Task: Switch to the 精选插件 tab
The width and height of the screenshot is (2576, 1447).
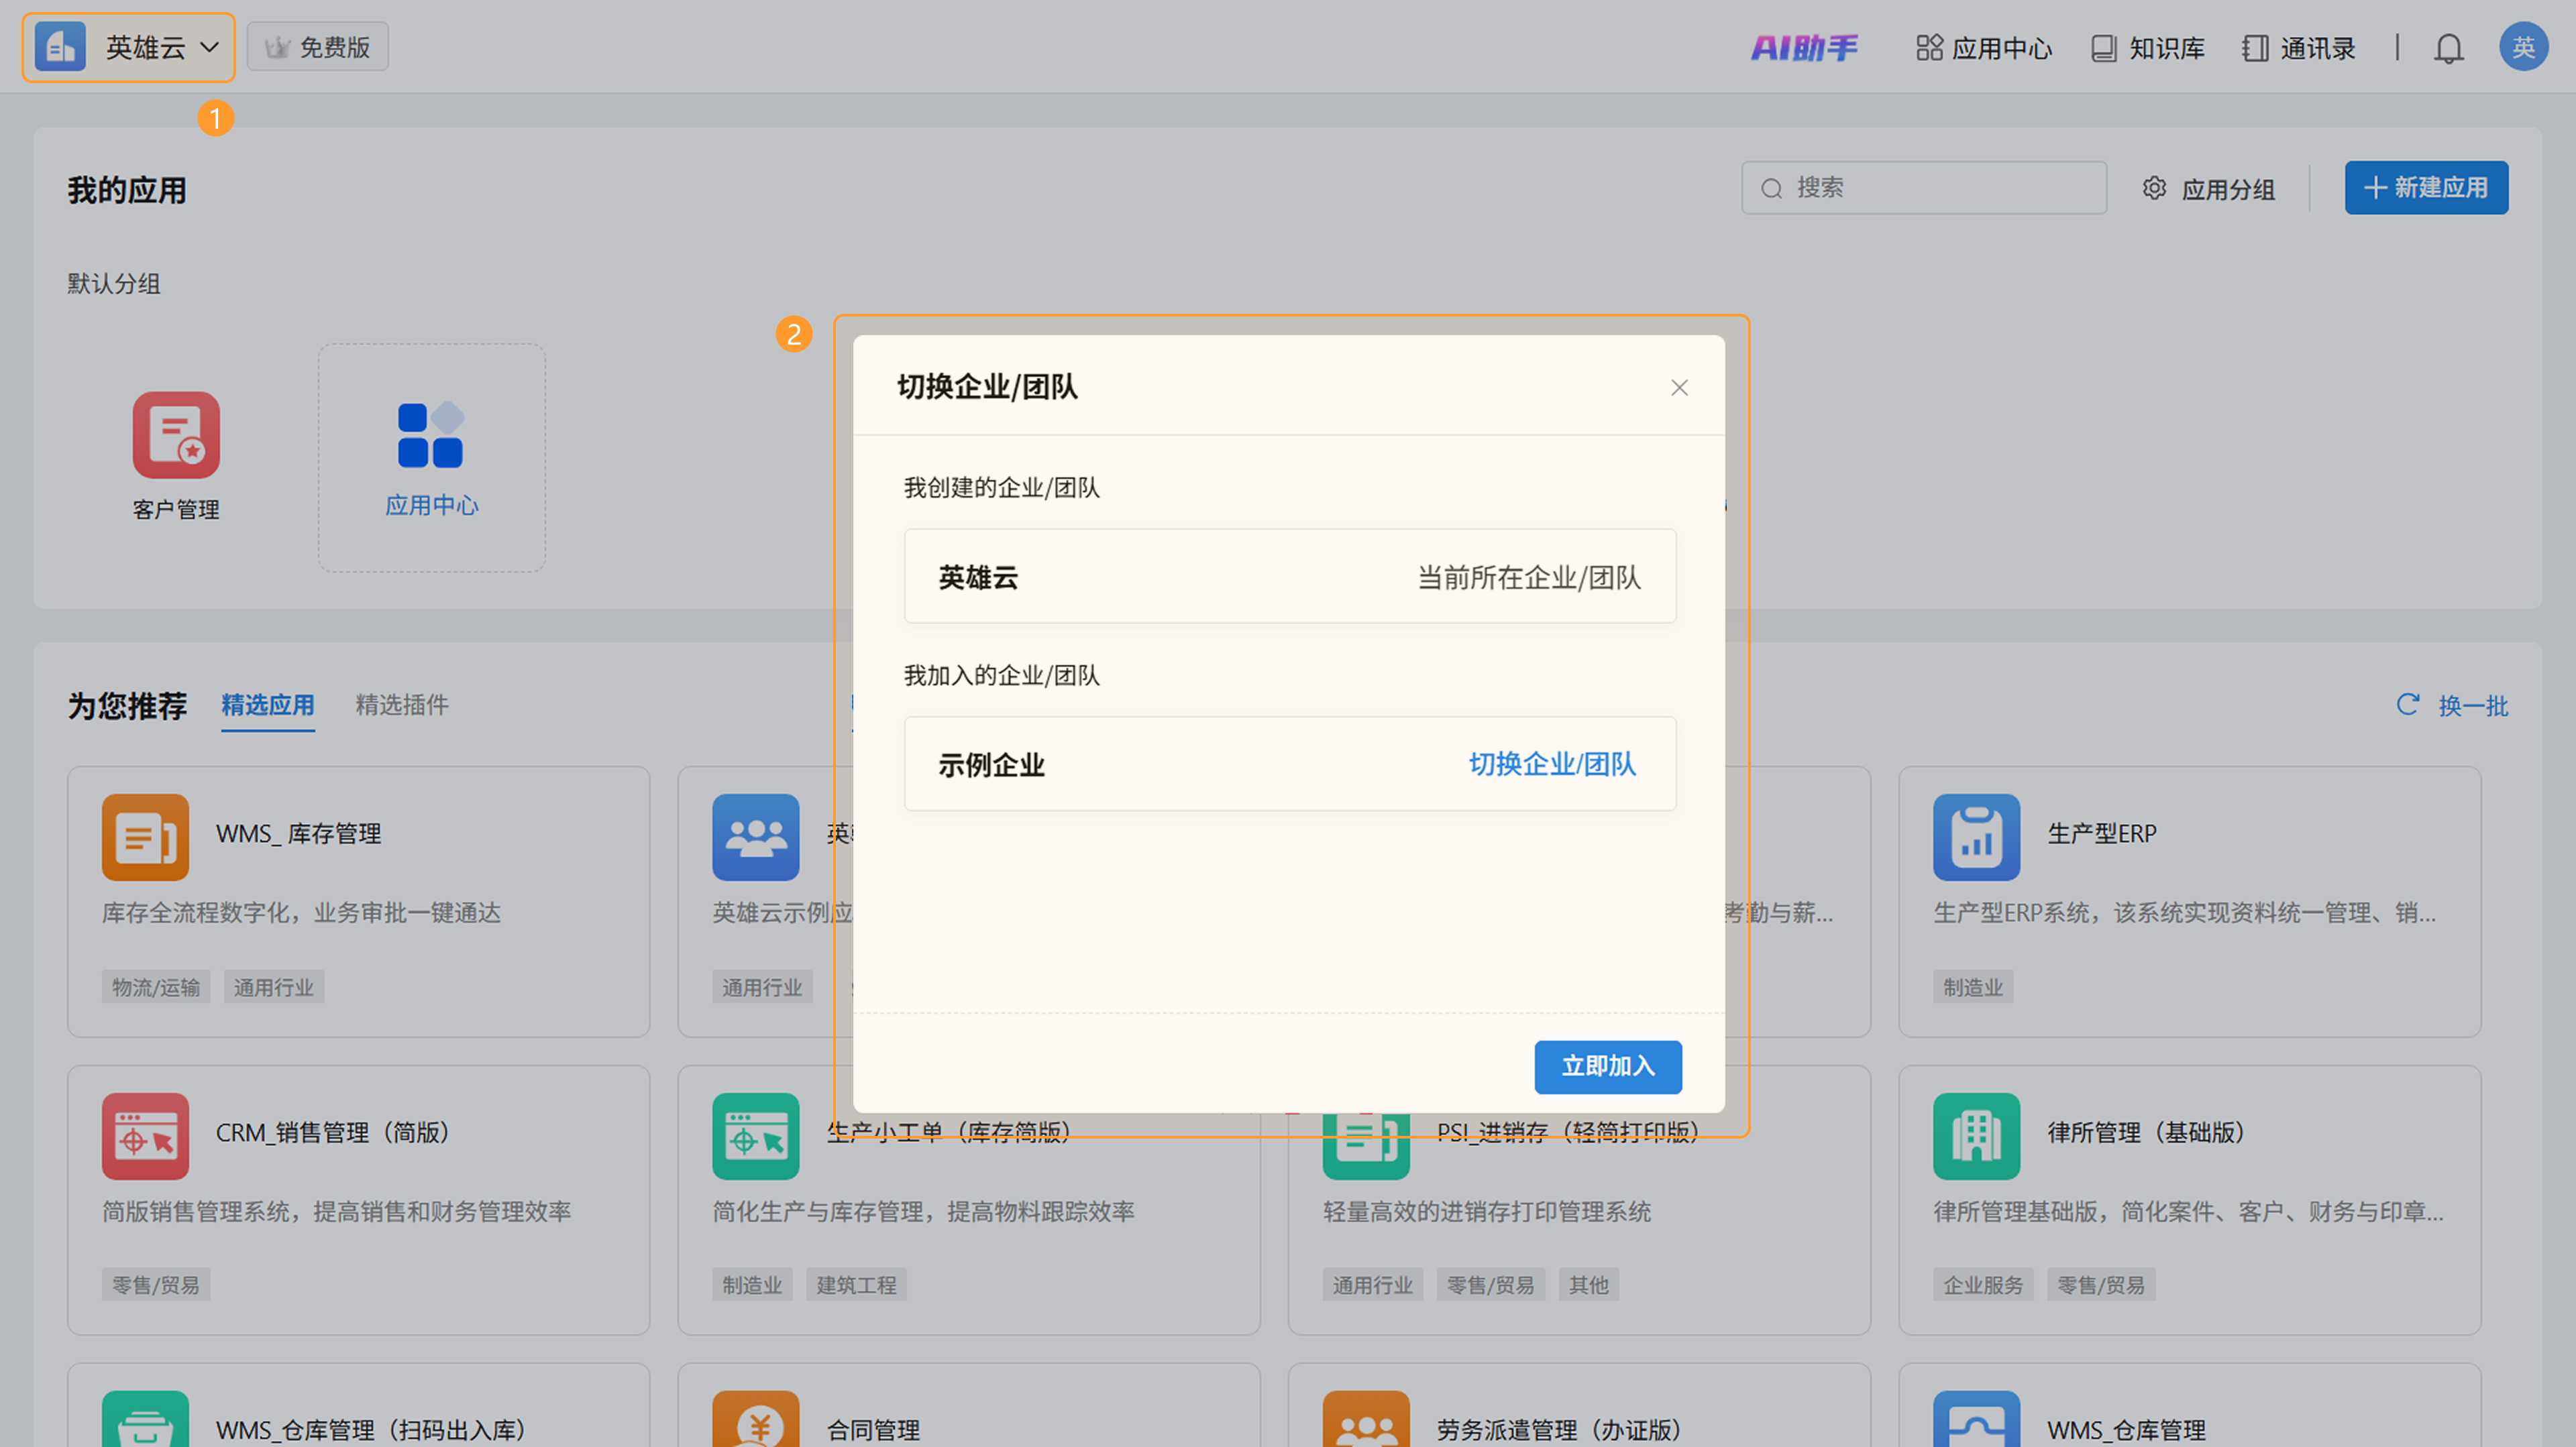Action: pos(402,705)
